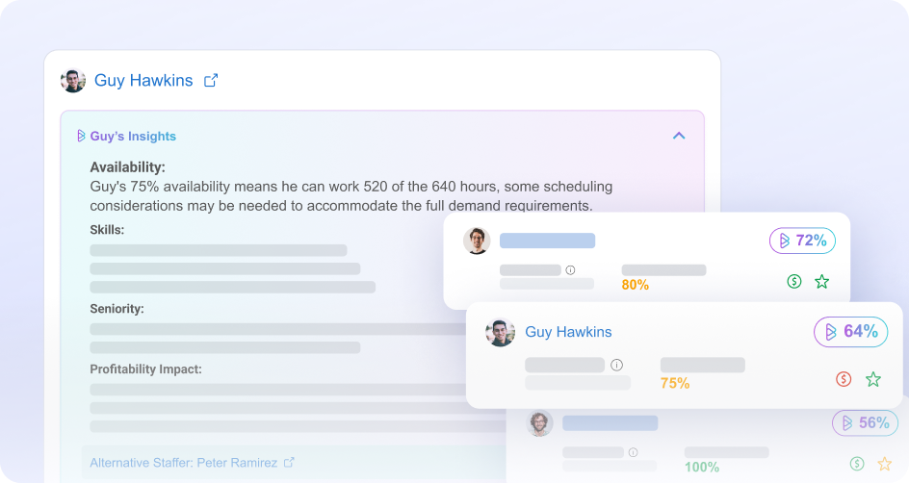Click the Guy's Insights AI icon
Image resolution: width=909 pixels, height=483 pixels.
(81, 137)
